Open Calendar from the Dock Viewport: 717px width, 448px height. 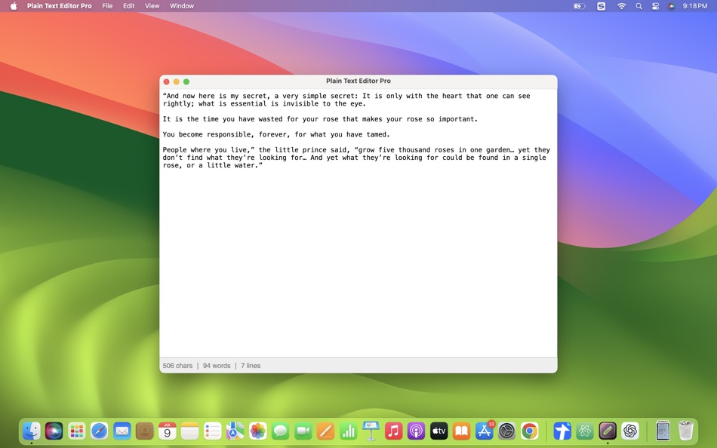[168, 431]
